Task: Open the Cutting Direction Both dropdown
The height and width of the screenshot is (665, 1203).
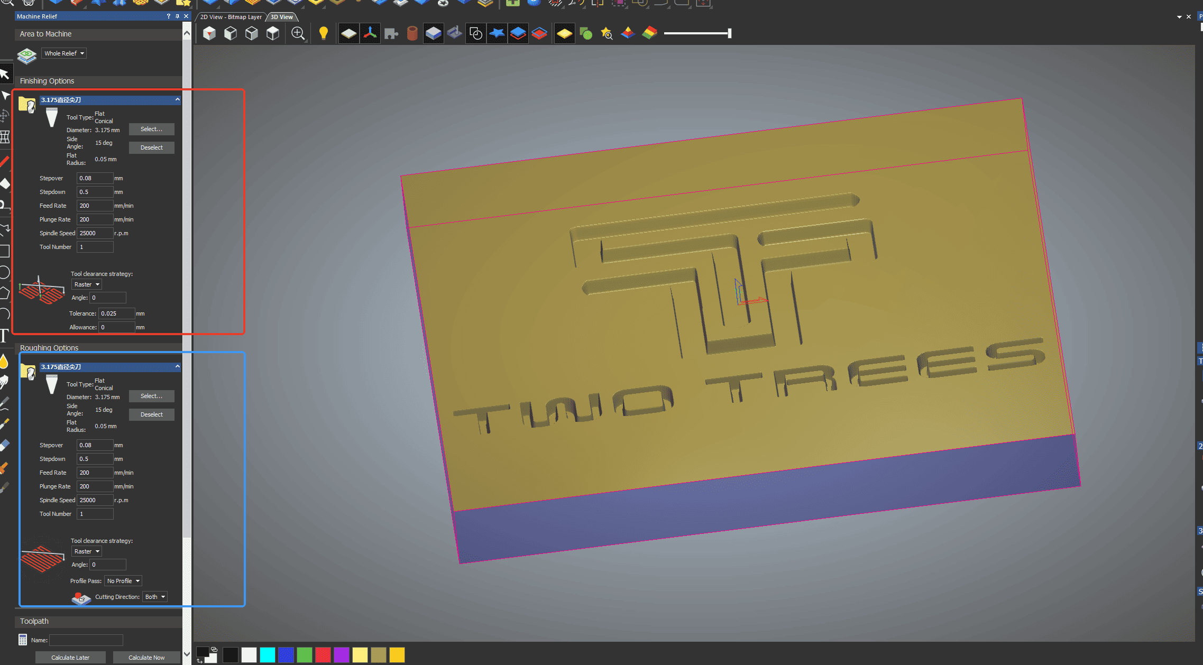Action: (155, 597)
